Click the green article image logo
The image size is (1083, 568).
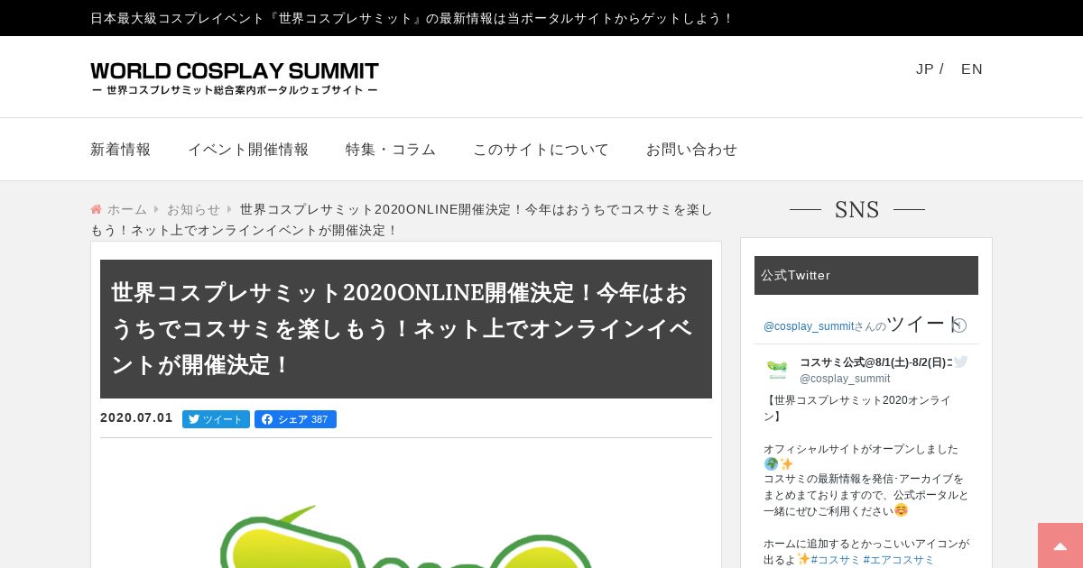coord(406,536)
